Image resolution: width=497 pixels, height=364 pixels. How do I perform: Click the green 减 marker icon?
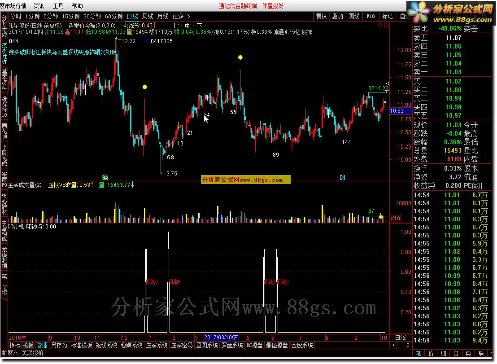pyautogui.click(x=105, y=178)
